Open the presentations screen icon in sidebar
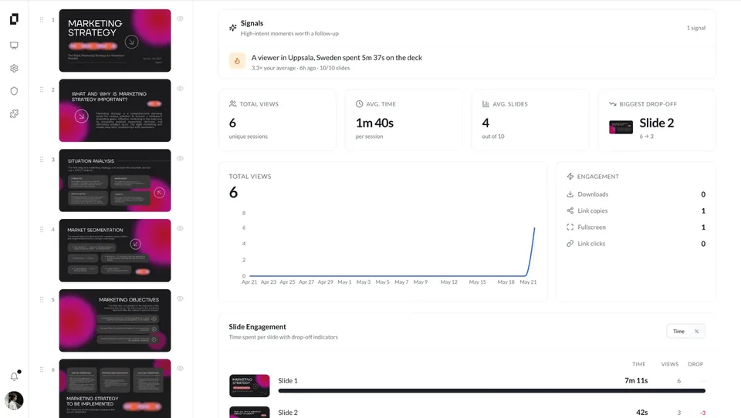Image resolution: width=741 pixels, height=418 pixels. point(14,46)
